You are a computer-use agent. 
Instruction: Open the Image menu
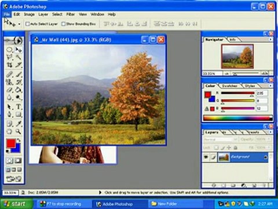[30, 15]
